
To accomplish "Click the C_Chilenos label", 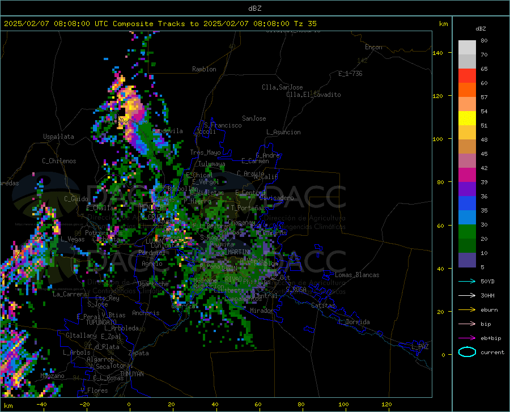I will [x=59, y=161].
